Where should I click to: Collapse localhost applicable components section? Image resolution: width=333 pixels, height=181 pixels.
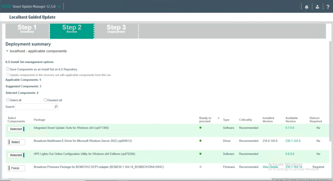(7, 51)
